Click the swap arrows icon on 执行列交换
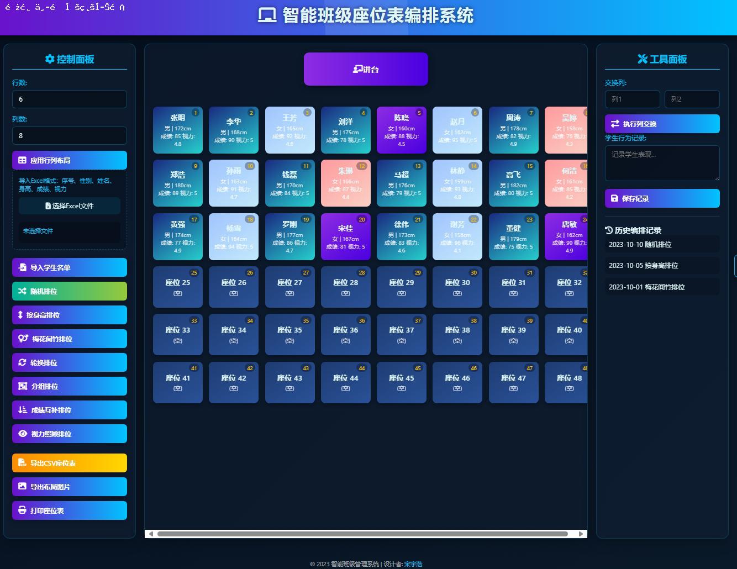The image size is (737, 569). (x=615, y=124)
